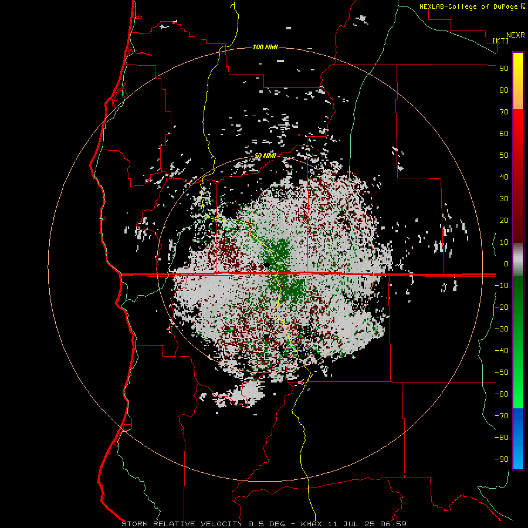The height and width of the screenshot is (528, 528).
Task: Click the 60 value on velocity scale
Action: click(504, 134)
